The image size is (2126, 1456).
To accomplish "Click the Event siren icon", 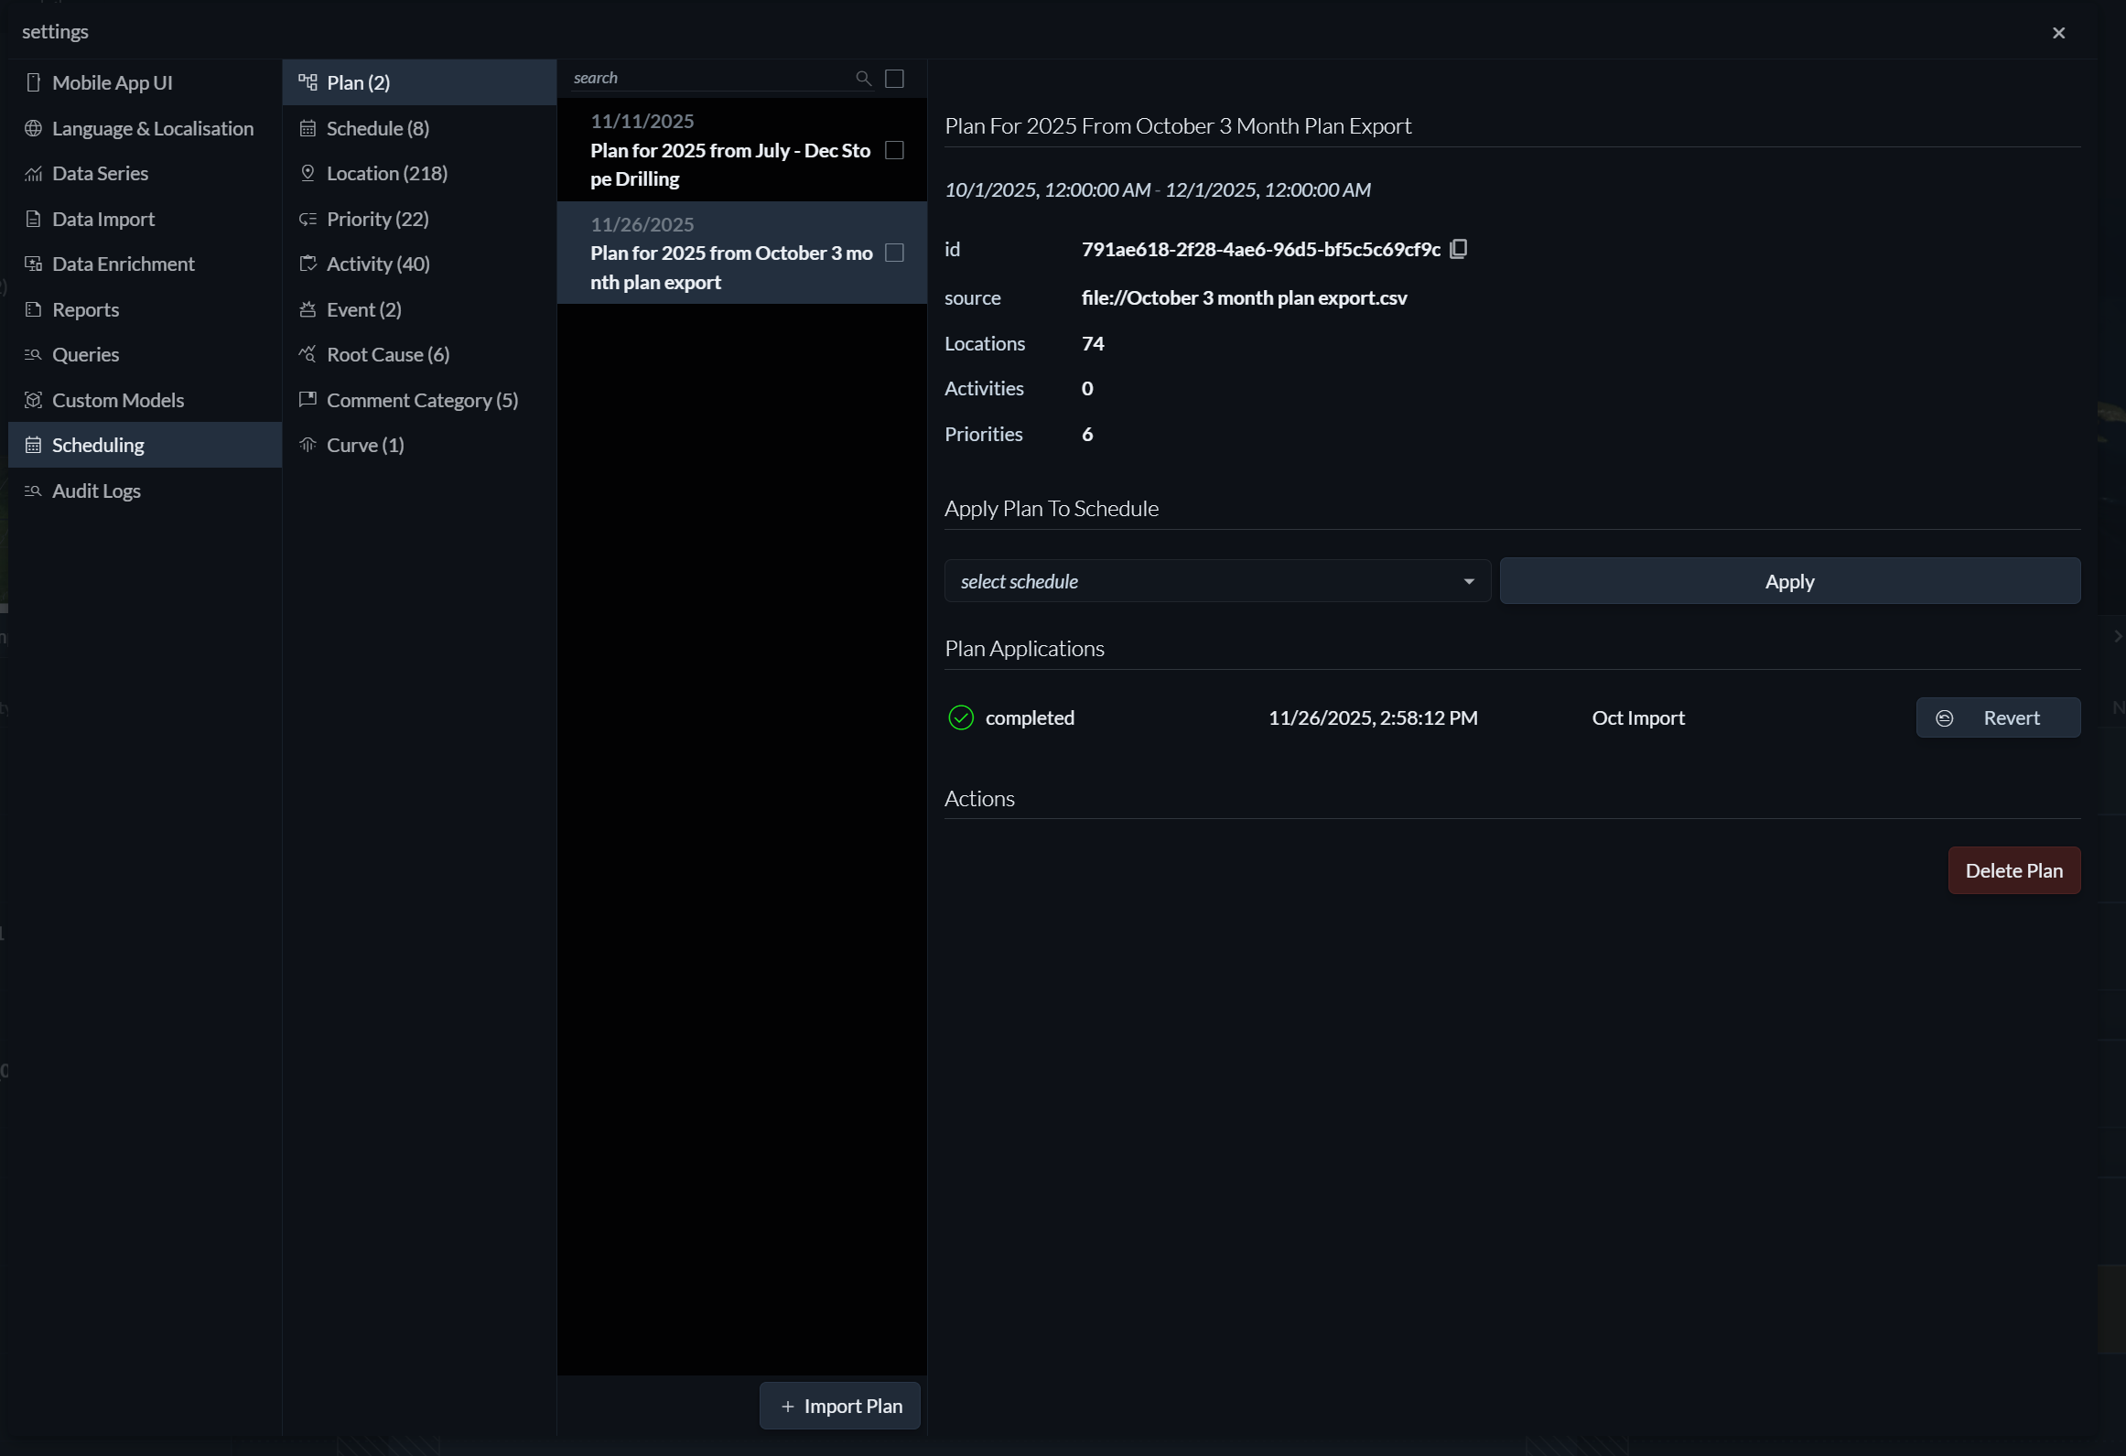I will [308, 309].
